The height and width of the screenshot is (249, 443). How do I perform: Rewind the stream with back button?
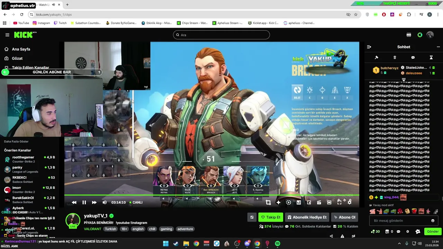(74, 202)
